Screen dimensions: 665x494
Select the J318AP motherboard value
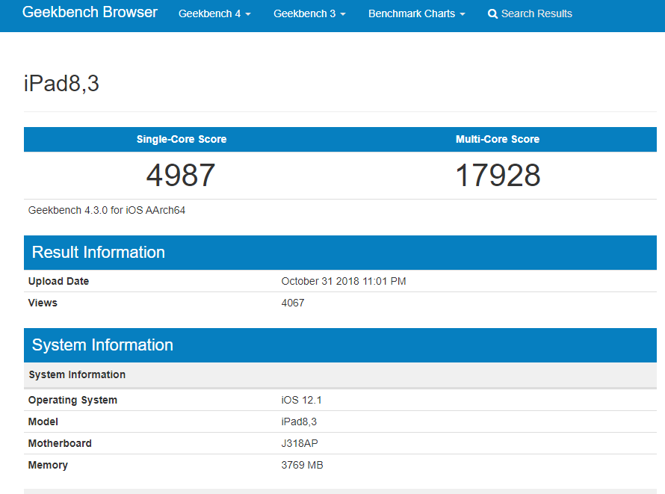pos(300,443)
